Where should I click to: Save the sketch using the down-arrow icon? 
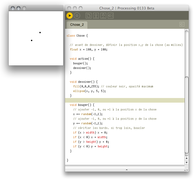click(103, 16)
